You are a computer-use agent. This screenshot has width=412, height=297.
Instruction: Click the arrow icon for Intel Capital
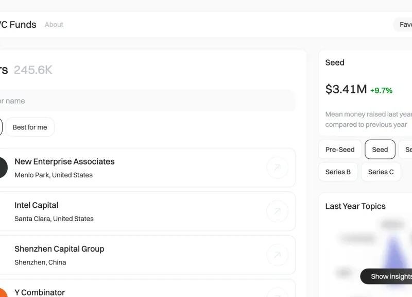point(277,211)
